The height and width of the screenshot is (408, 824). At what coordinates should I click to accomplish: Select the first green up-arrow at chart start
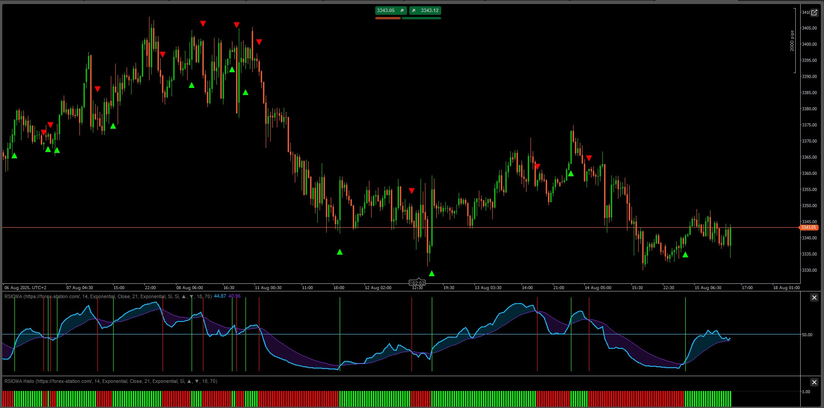pyautogui.click(x=14, y=156)
